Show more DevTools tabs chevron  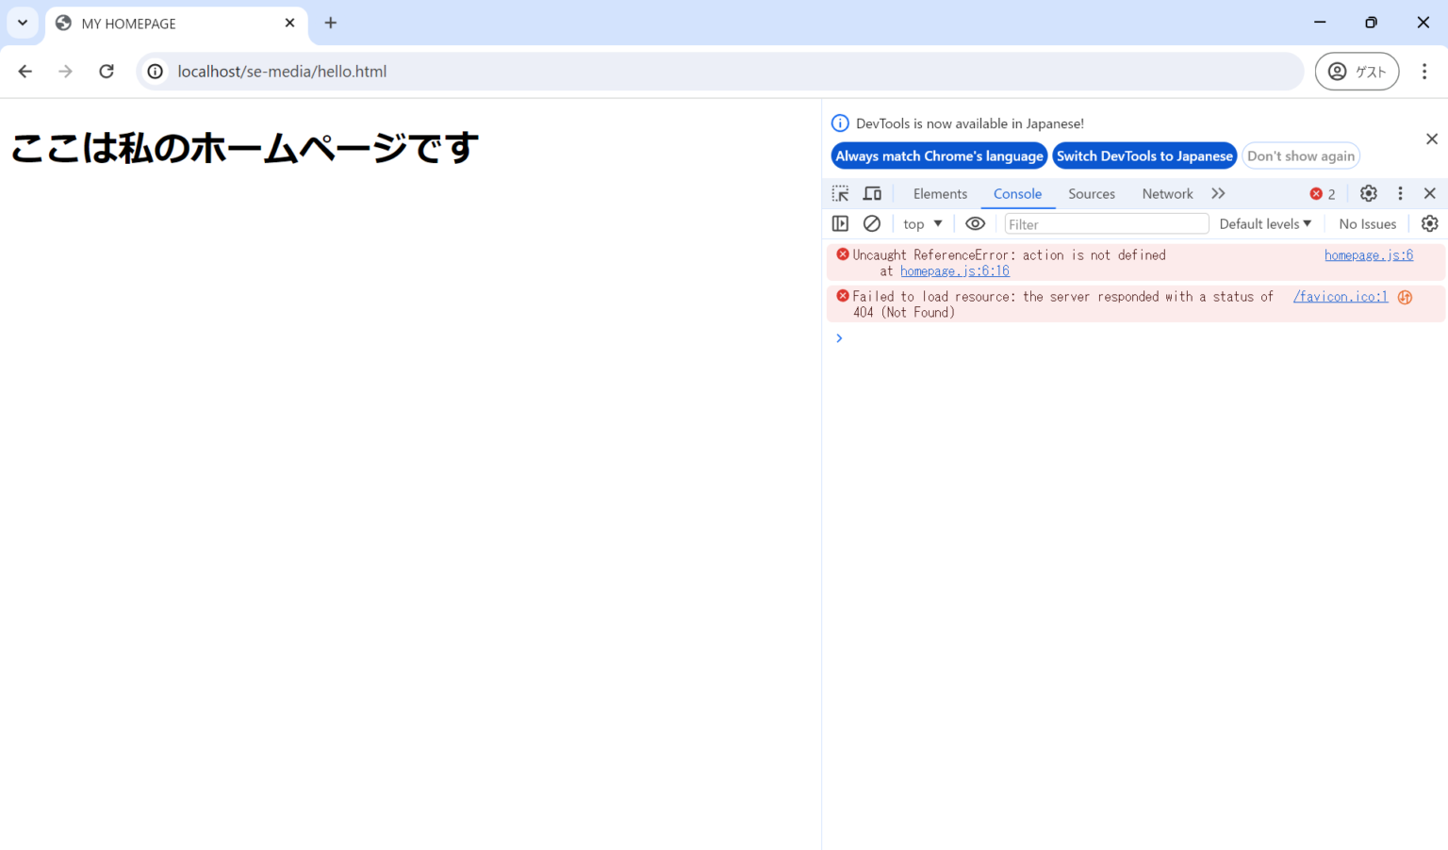1218,193
